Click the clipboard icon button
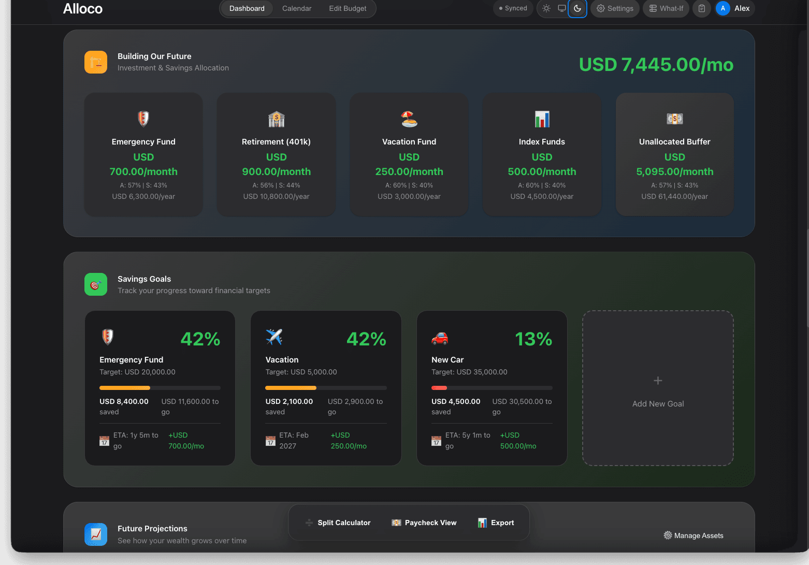 tap(702, 8)
